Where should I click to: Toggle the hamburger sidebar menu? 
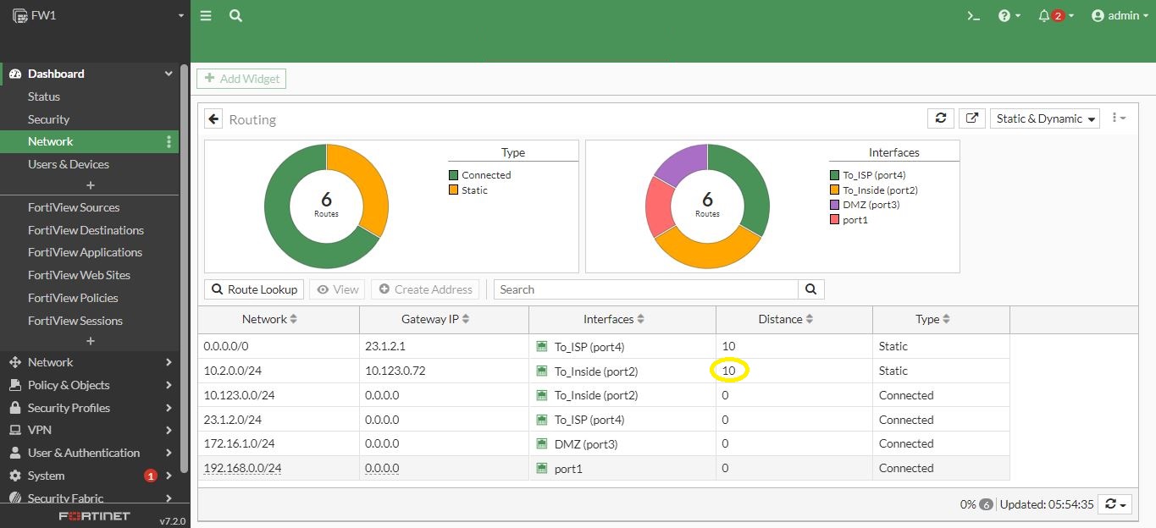click(x=206, y=16)
